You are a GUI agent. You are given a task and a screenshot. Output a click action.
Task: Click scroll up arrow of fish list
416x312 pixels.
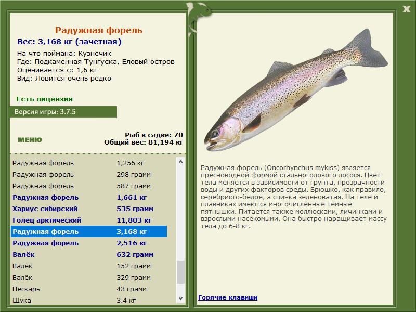[x=180, y=162]
